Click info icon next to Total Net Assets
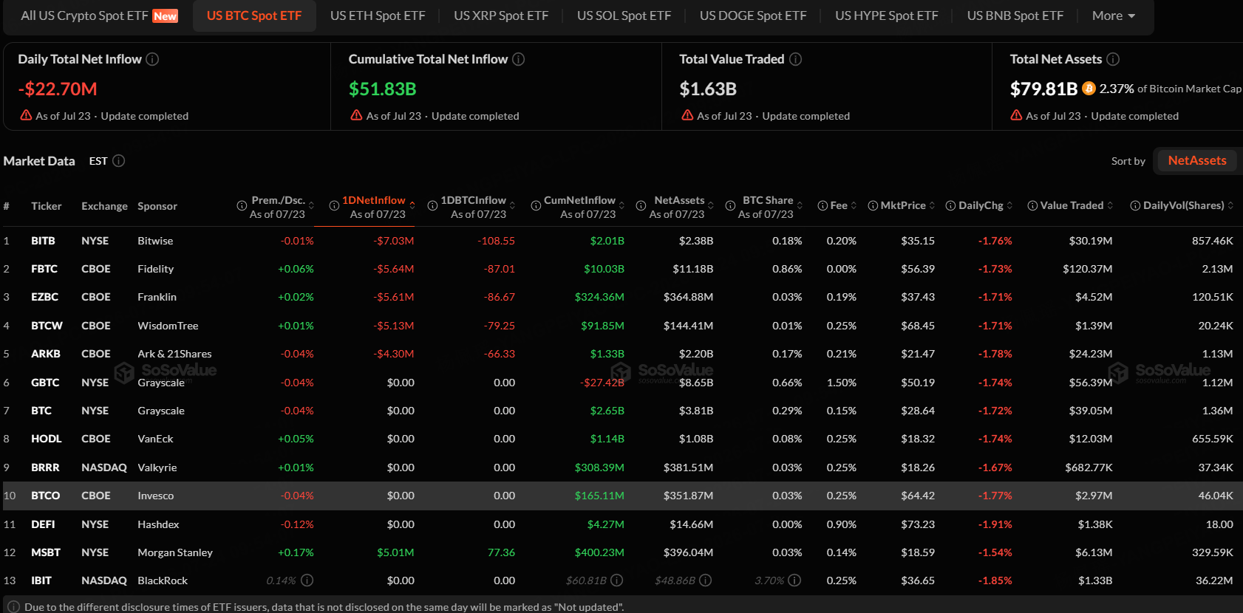Viewport: 1243px width, 613px height. coord(1113,59)
